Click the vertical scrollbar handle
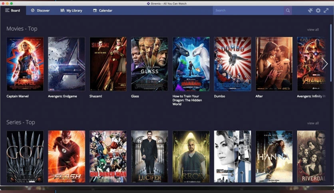This screenshot has height=193, width=334. click(331, 53)
